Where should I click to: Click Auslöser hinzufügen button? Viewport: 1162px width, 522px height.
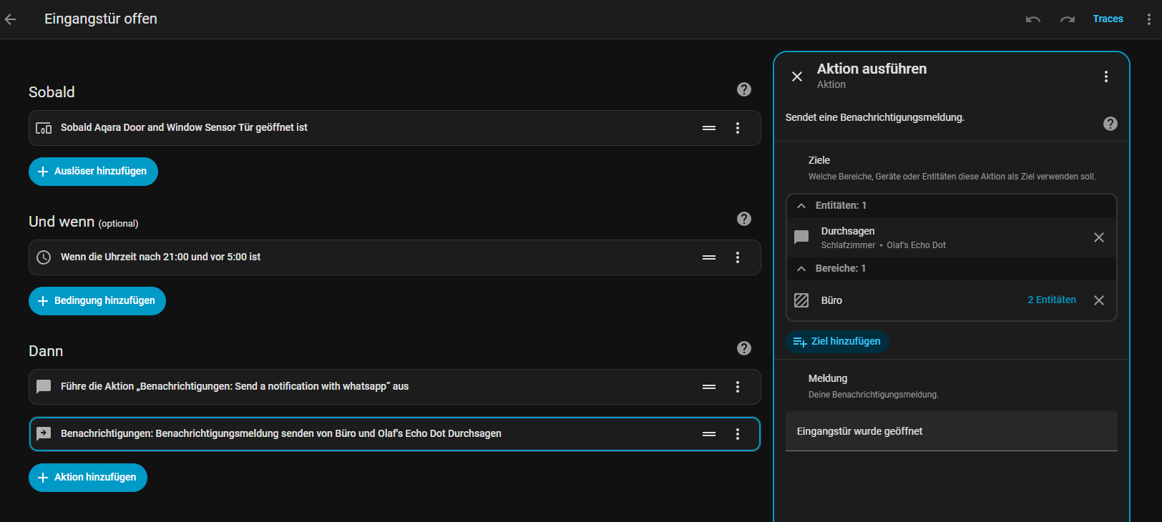pyautogui.click(x=93, y=172)
